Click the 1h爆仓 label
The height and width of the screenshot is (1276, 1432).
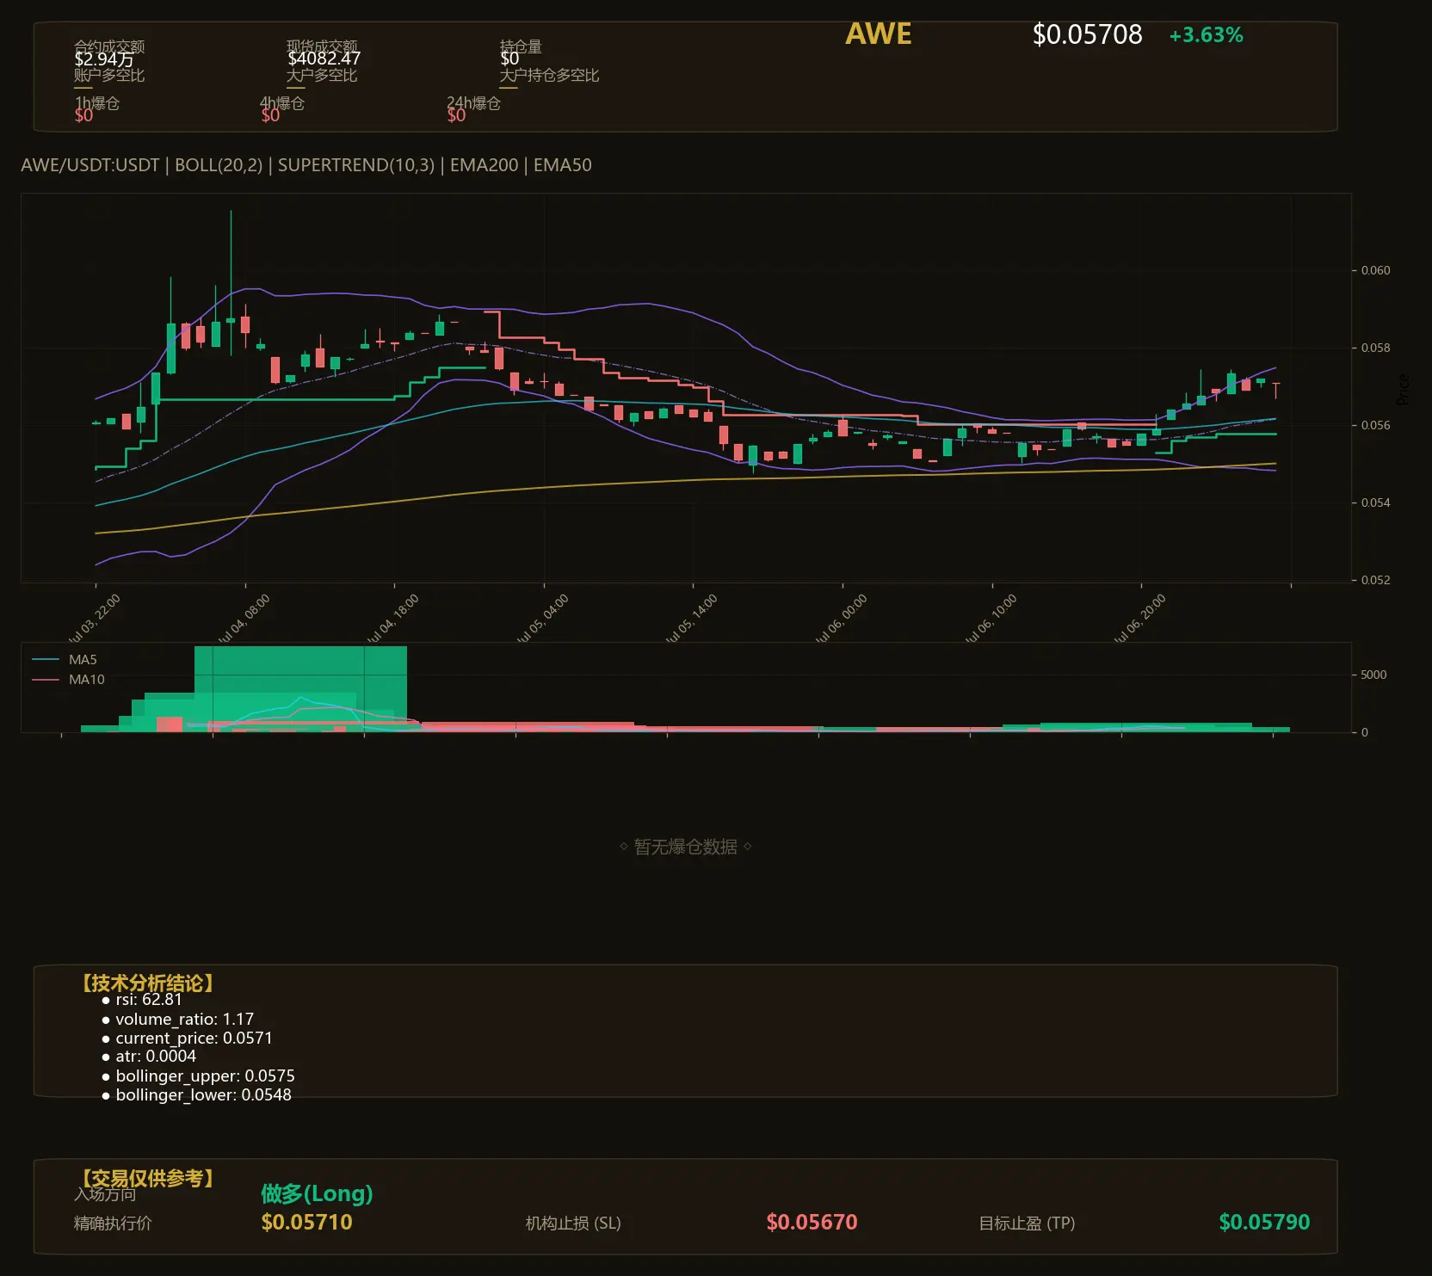point(97,102)
